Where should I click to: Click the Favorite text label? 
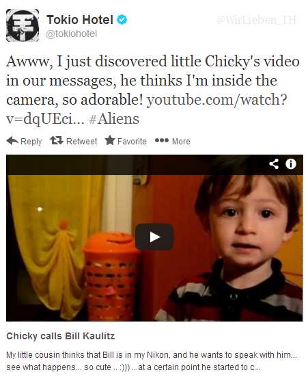(132, 141)
